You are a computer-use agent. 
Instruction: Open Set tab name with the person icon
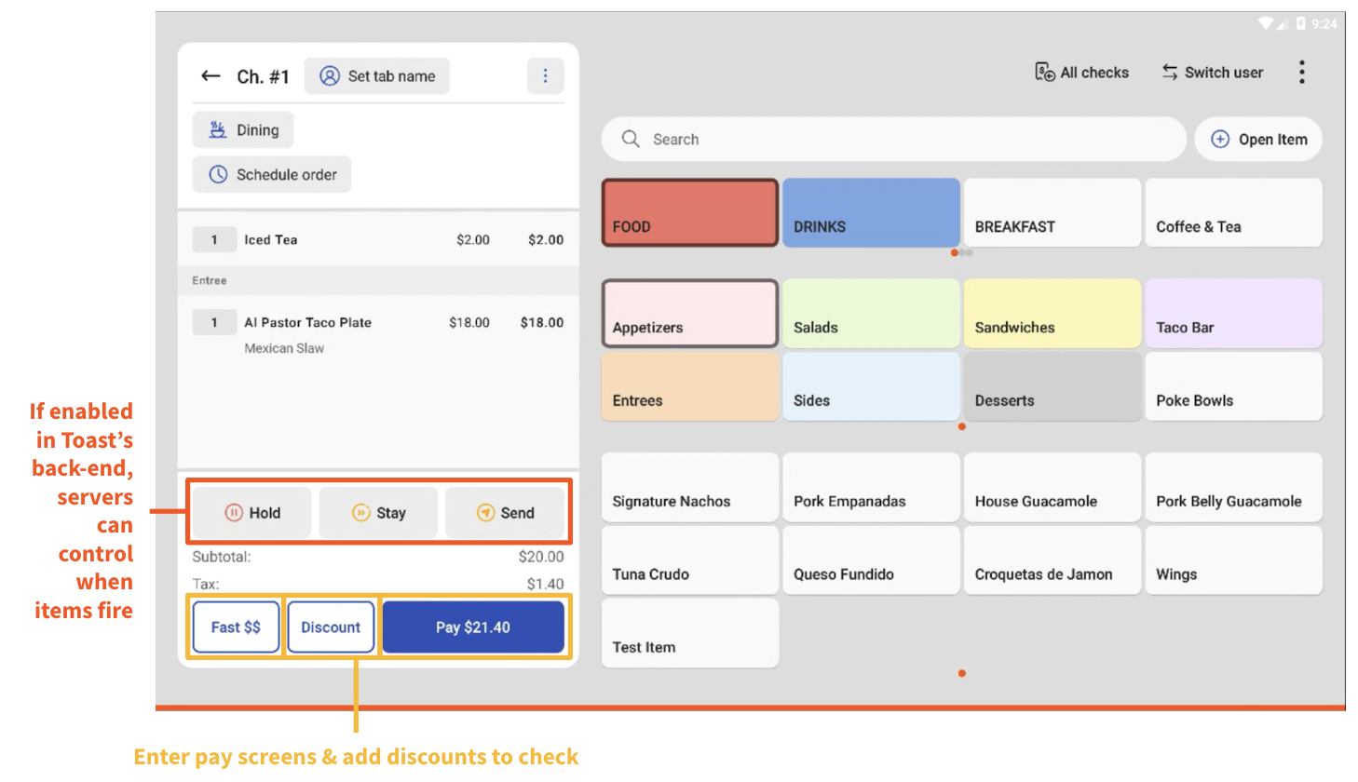pos(376,75)
